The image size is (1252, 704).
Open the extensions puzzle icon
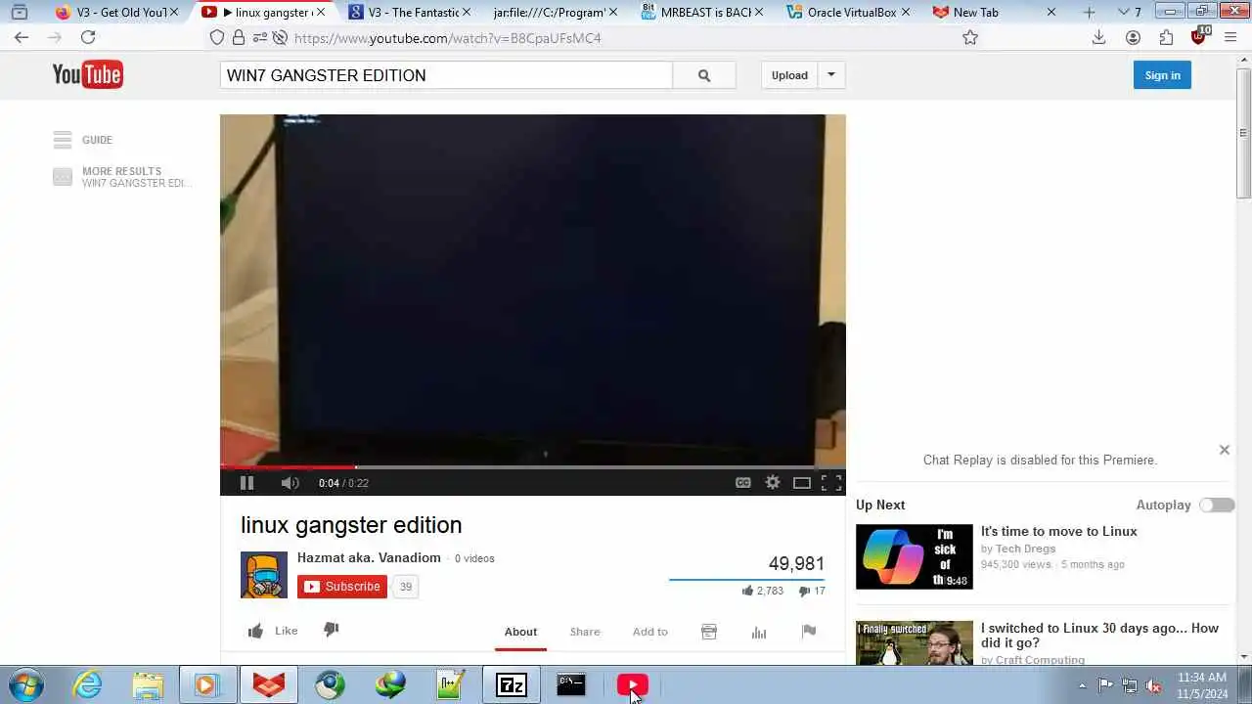[1166, 37]
